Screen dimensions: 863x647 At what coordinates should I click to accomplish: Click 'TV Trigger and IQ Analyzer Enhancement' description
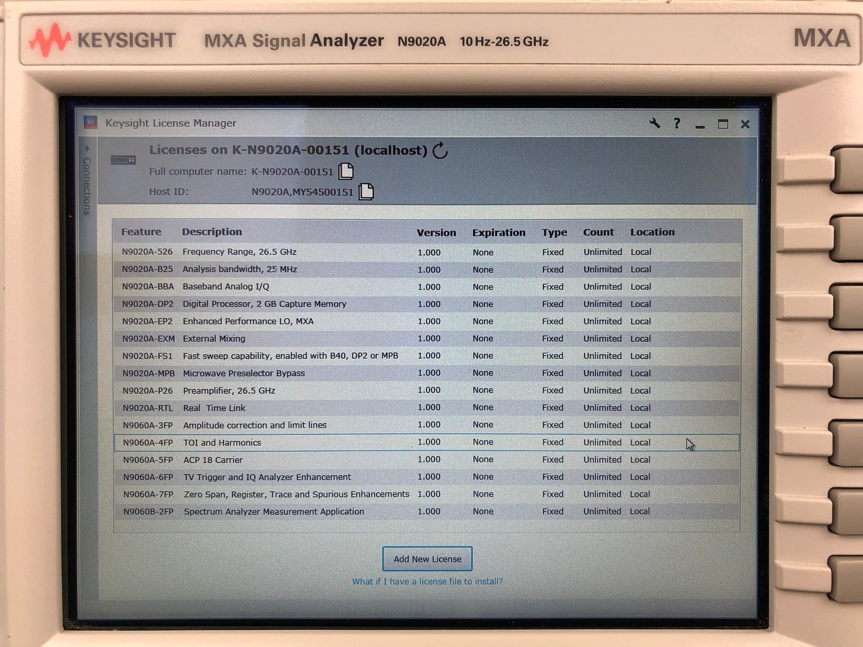[267, 477]
